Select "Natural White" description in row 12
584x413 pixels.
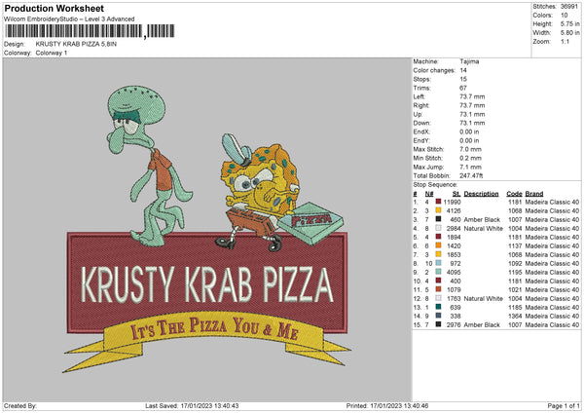[x=484, y=298]
